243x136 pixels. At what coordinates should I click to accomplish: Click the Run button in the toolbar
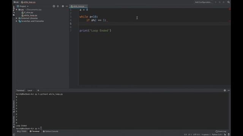point(216,2)
